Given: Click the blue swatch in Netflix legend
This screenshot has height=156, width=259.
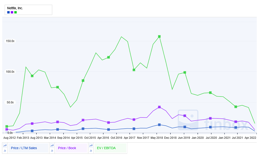Looking at the screenshot, I should 8,12.
